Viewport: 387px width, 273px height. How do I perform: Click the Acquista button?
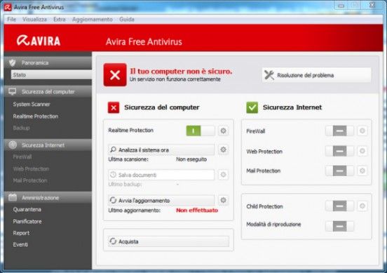click(168, 241)
